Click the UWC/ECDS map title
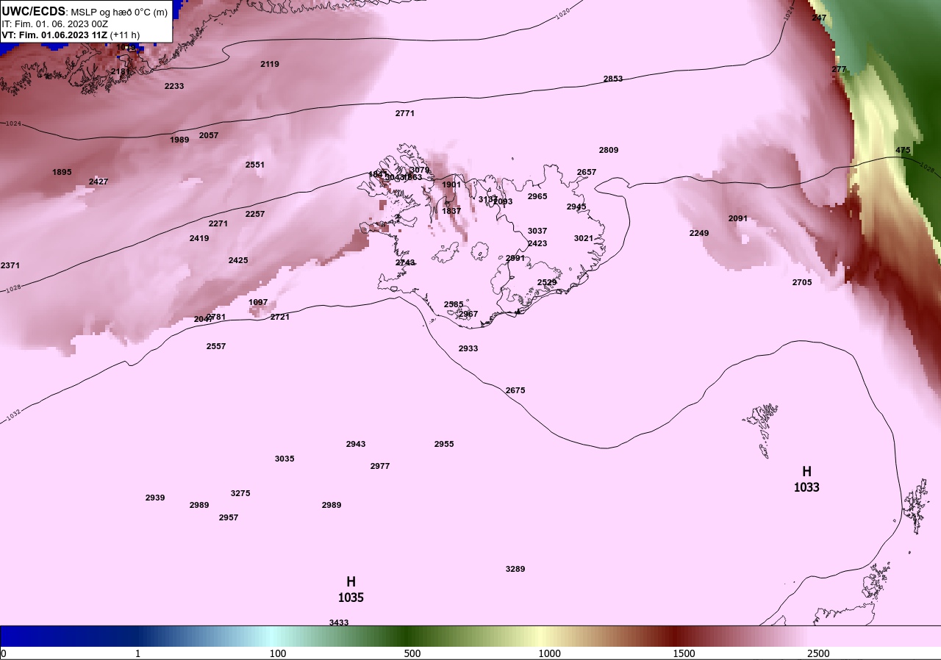 tap(85, 12)
